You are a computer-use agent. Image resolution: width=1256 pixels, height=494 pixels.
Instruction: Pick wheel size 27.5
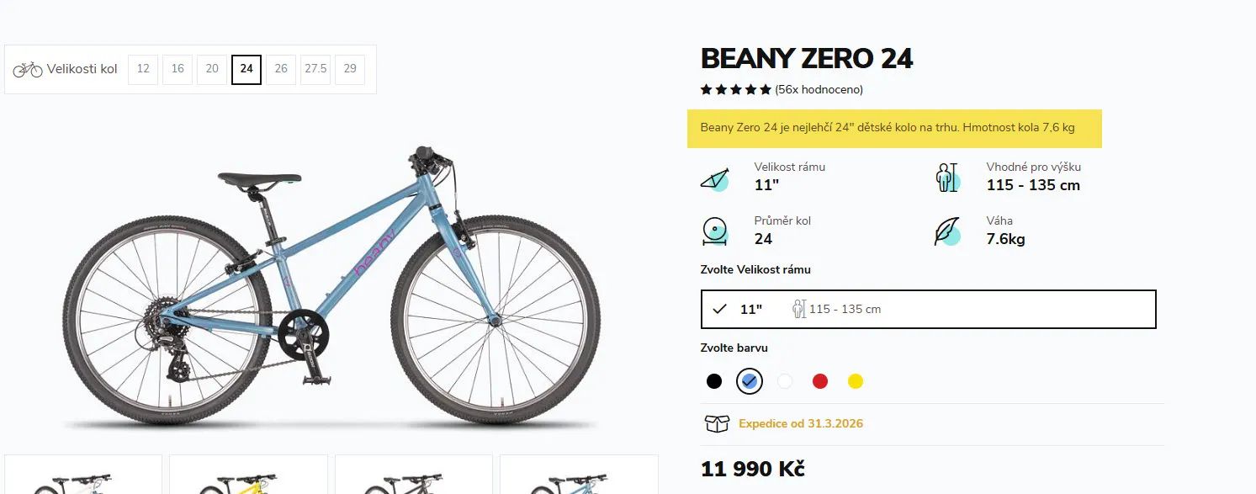(315, 69)
